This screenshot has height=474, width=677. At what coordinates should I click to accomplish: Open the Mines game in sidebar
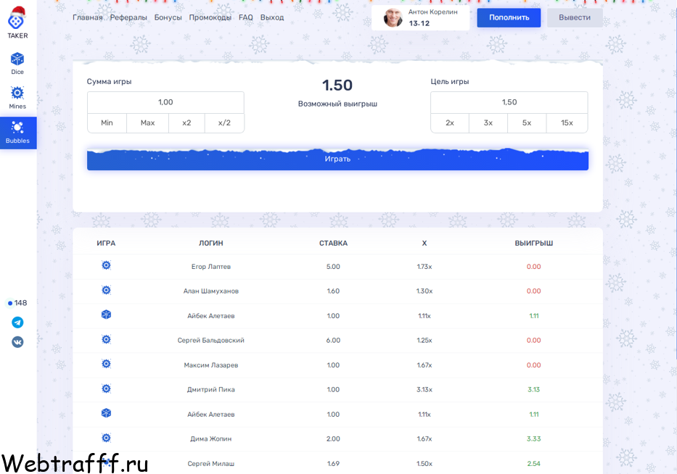(17, 97)
